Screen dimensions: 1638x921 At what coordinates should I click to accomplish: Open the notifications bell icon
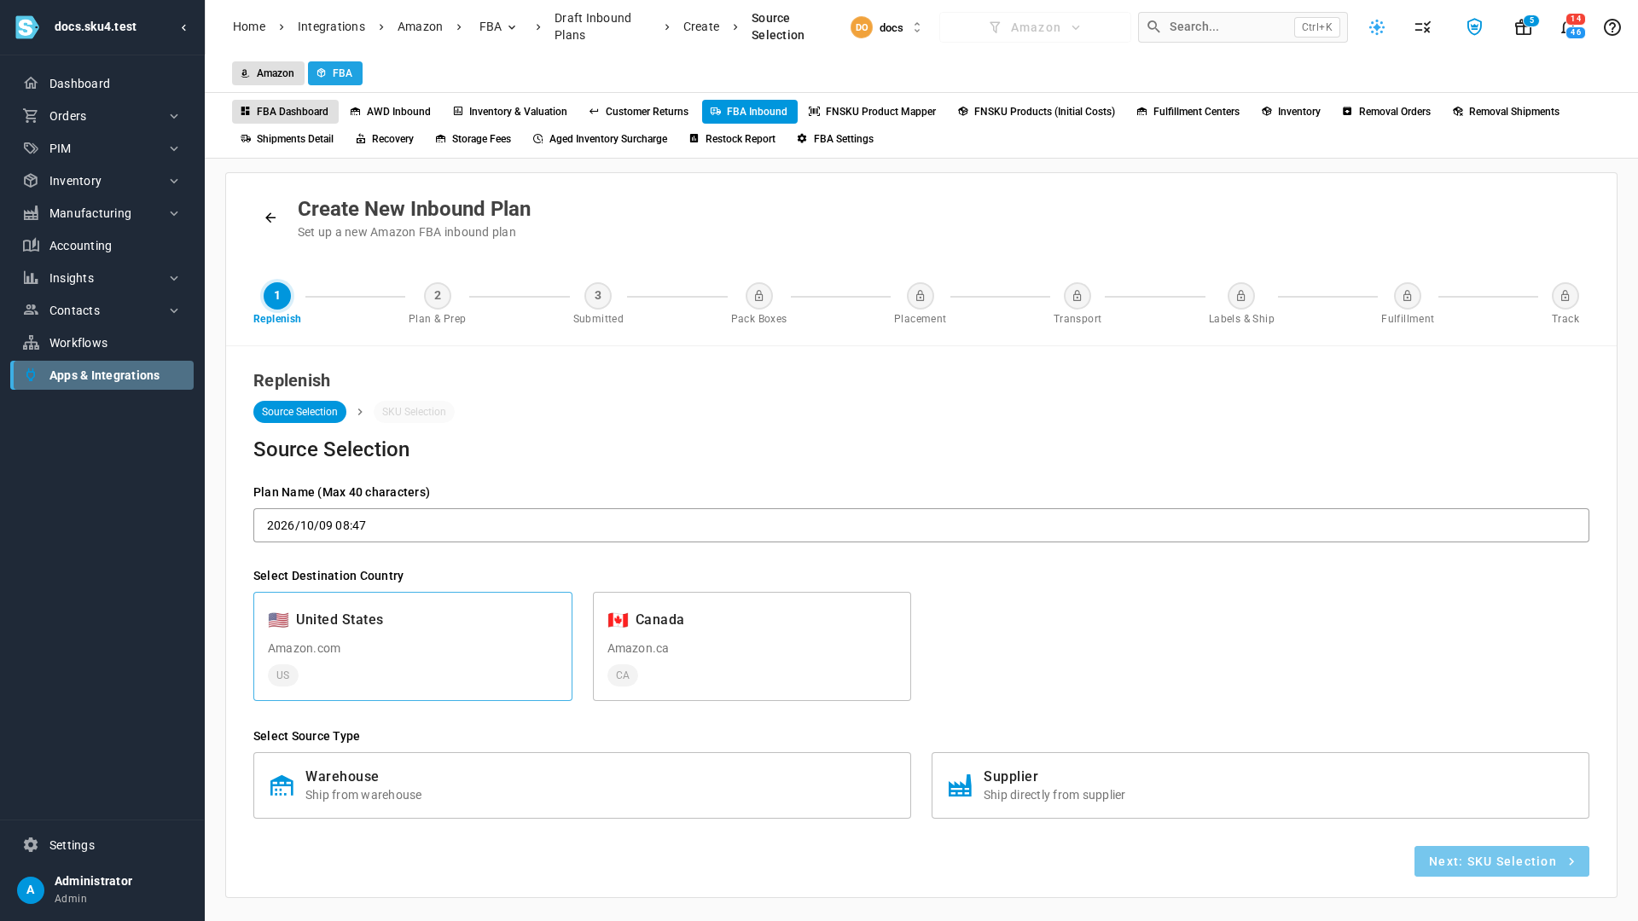tap(1568, 27)
